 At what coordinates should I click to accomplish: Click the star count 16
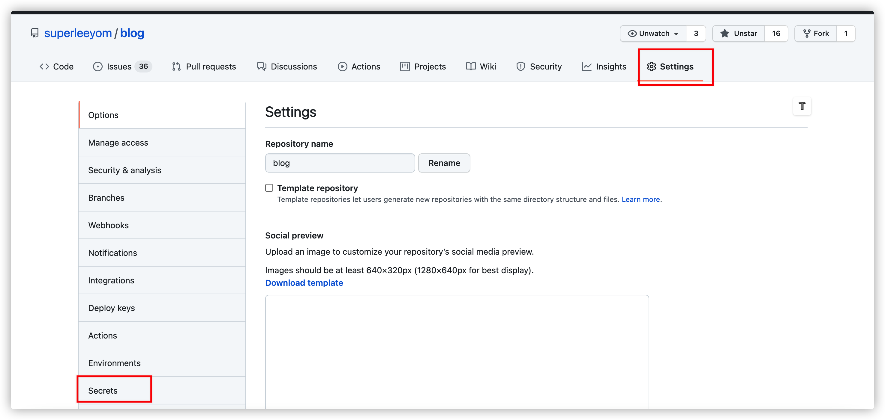[776, 34]
